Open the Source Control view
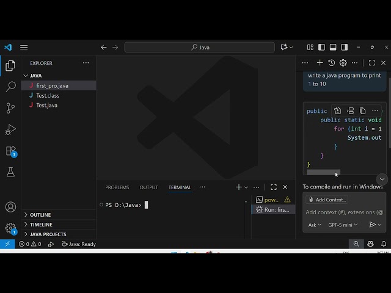The image size is (391, 293). tap(10, 108)
